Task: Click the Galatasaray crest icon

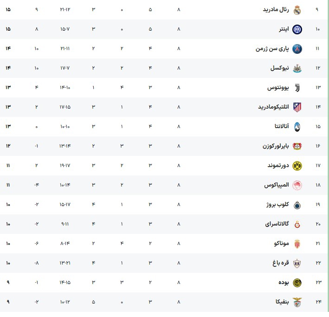Action: [x=297, y=224]
